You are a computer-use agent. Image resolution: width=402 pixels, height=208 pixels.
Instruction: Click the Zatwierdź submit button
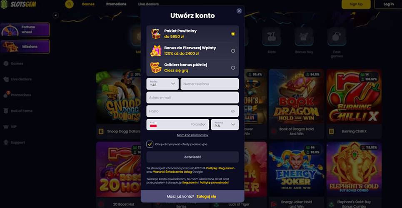point(192,157)
